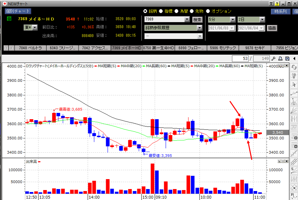The height and width of the screenshot is (200, 298).
Task: Open chart settings wrench tool in right toolbar
Action: 294,76
